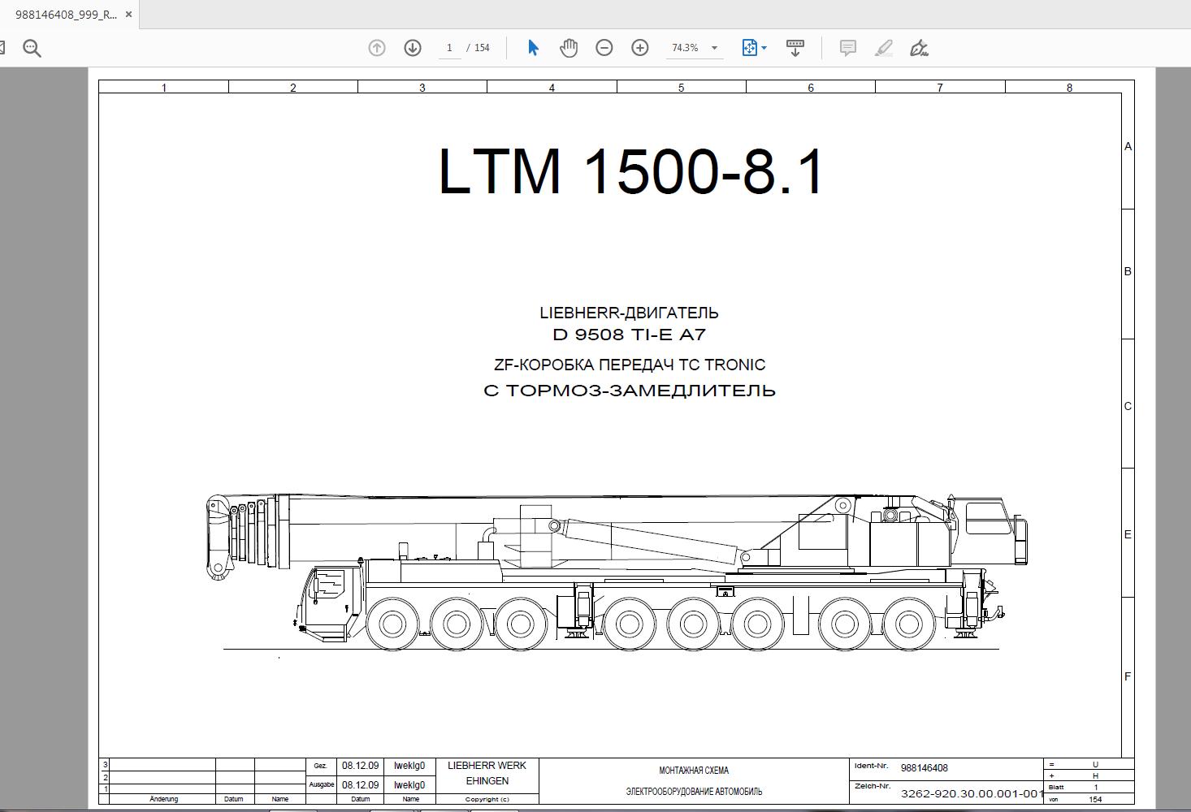Screen dimensions: 1191x812
Task: Add a sticky note comment
Action: click(x=847, y=47)
